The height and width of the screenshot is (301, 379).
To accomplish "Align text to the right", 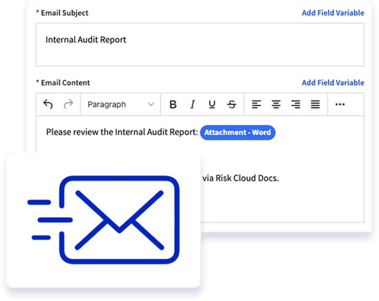I will (x=295, y=104).
